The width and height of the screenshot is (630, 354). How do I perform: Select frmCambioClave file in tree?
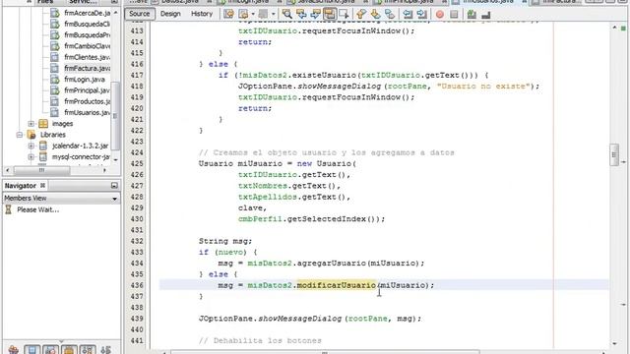click(88, 46)
